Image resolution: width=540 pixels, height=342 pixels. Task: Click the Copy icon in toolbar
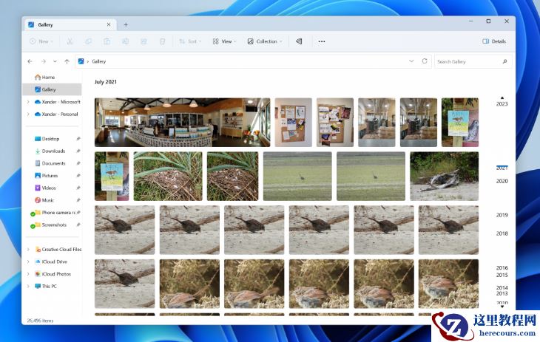[89, 41]
